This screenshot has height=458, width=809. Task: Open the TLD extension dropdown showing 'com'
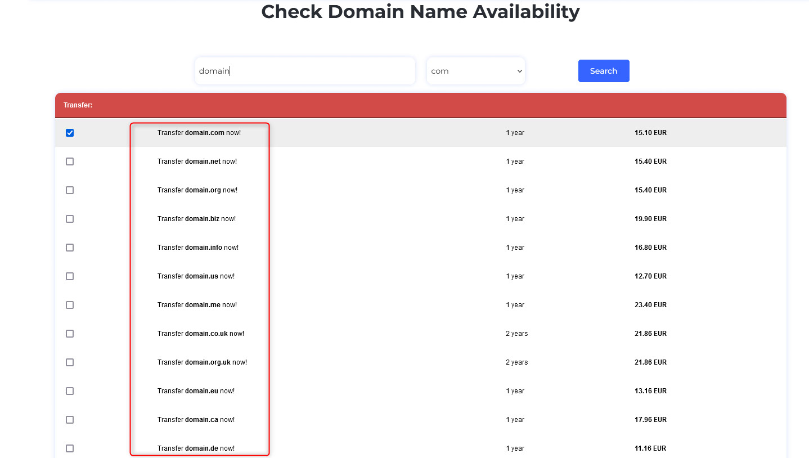pos(475,70)
